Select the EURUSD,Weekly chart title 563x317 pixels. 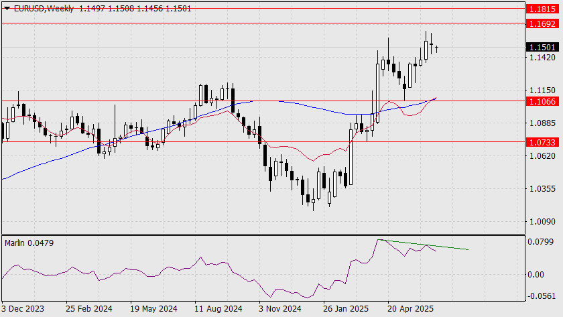click(44, 8)
